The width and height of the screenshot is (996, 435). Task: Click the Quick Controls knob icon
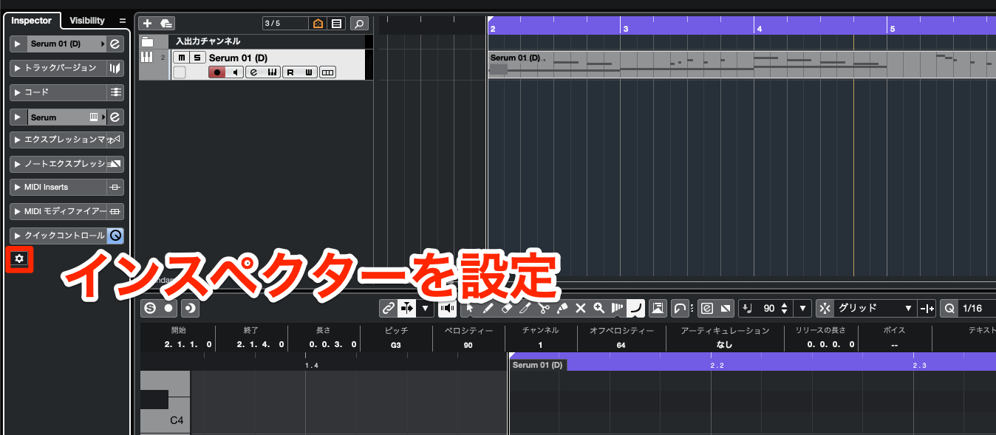[115, 236]
